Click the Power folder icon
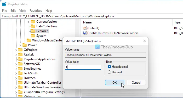This screenshot has height=98, width=183. coord(25,45)
